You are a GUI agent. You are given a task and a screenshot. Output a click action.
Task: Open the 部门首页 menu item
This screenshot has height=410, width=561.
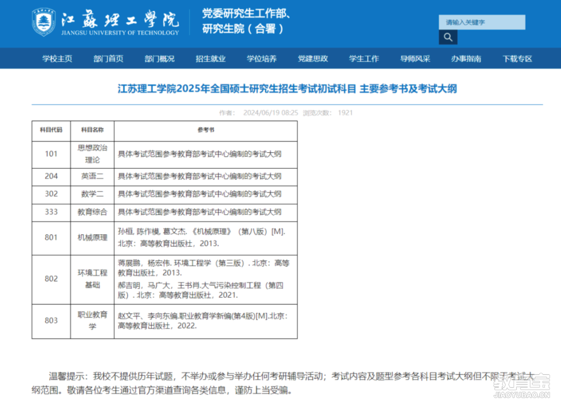tap(109, 59)
